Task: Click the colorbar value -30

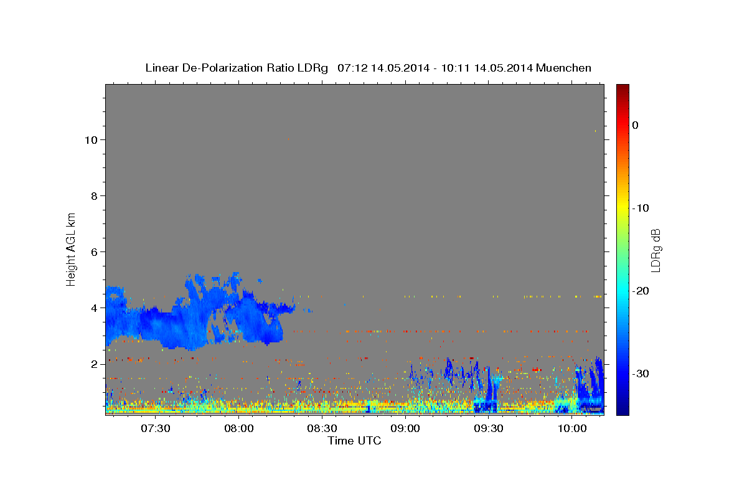Action: (641, 374)
